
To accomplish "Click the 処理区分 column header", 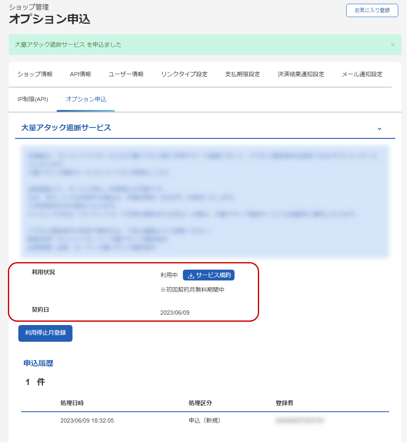I will point(200,403).
